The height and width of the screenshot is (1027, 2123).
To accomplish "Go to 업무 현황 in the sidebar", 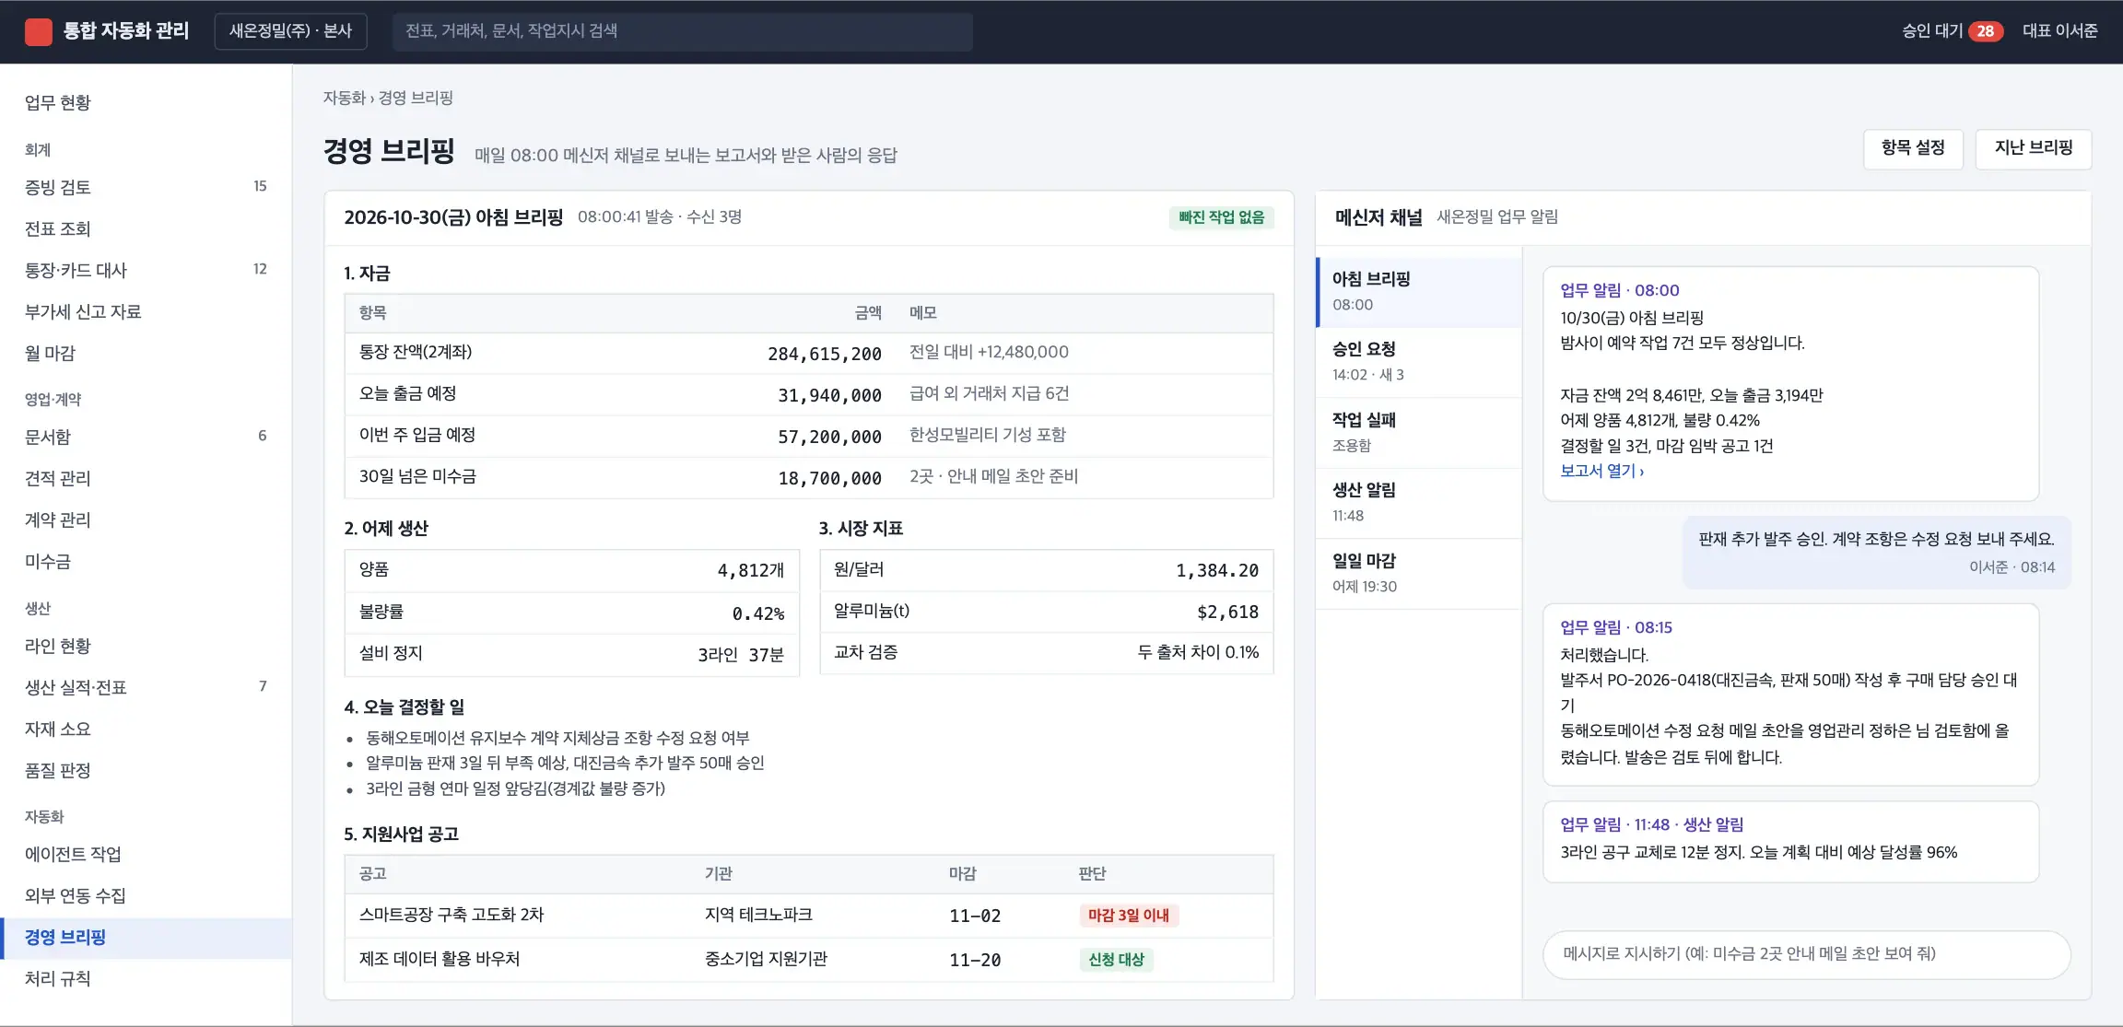I will click(x=146, y=102).
